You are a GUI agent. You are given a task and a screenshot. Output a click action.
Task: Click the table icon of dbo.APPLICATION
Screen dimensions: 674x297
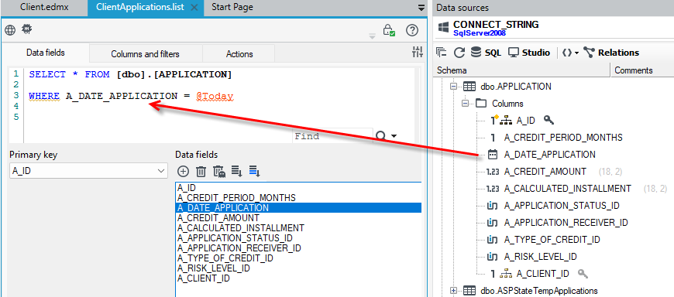(469, 87)
